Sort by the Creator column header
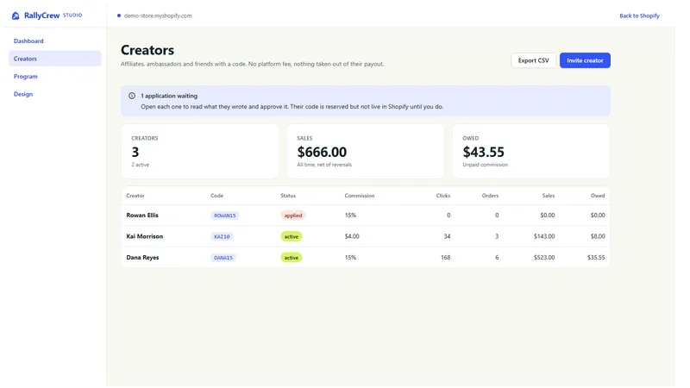The width and height of the screenshot is (690, 388). (135, 196)
